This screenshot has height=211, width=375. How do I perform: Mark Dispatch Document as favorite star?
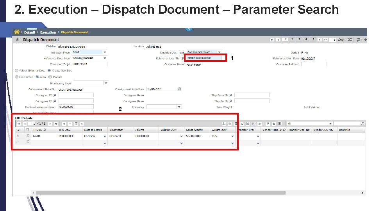point(18,39)
